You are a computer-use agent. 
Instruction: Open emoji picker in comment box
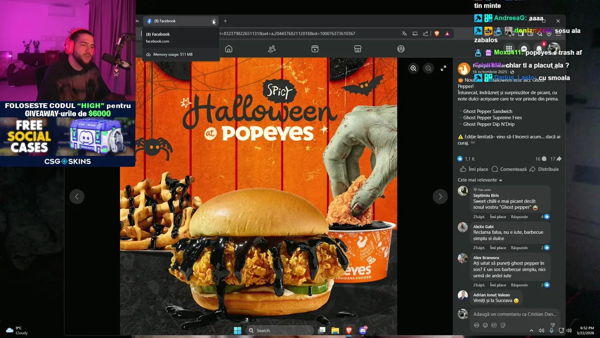point(485,325)
